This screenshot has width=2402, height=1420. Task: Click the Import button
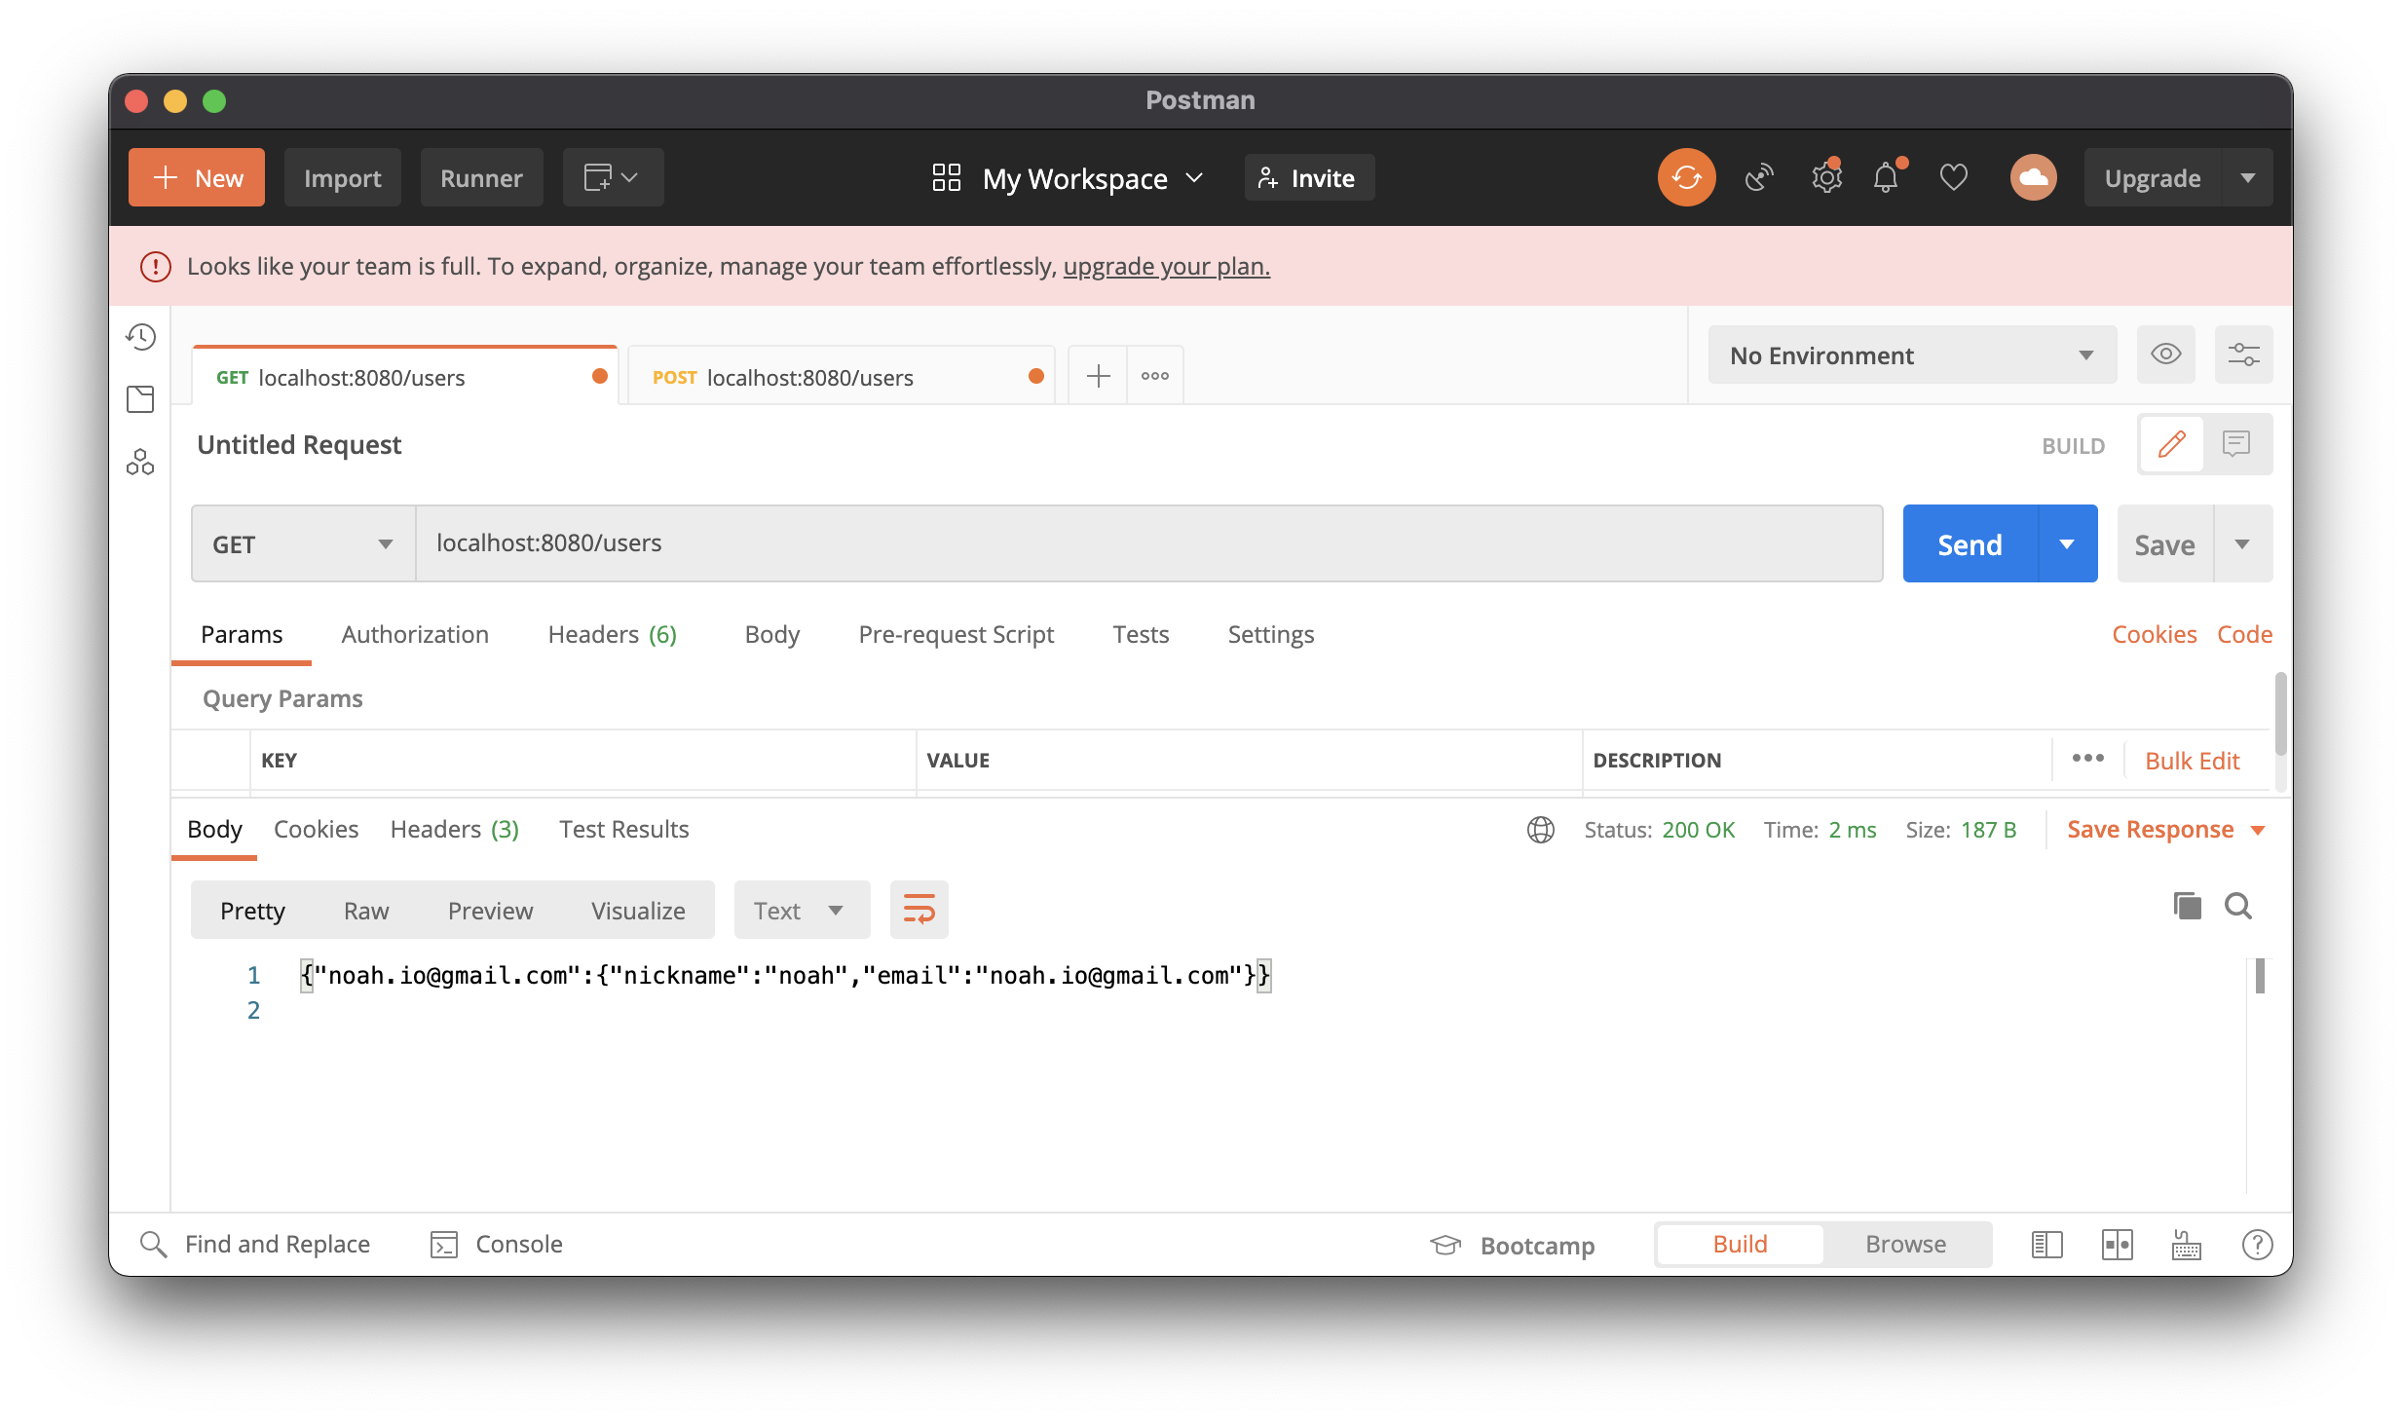(342, 177)
